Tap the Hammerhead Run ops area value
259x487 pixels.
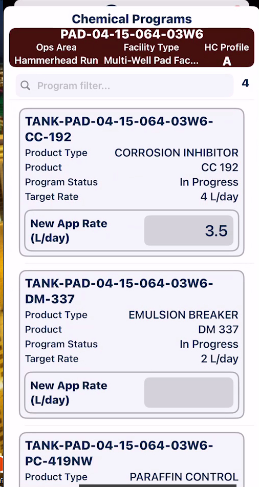[x=56, y=60]
